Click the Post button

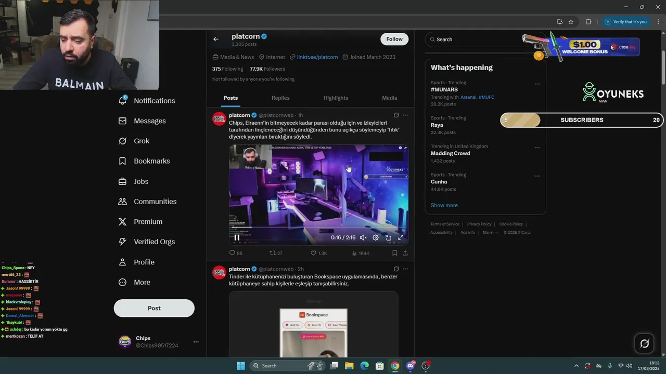click(154, 308)
